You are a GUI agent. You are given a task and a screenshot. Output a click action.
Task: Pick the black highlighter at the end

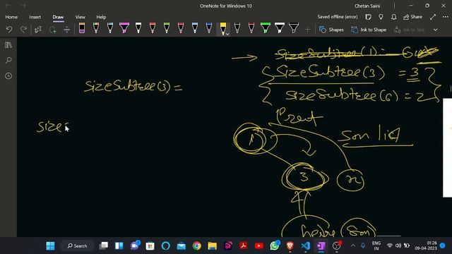(294, 28)
